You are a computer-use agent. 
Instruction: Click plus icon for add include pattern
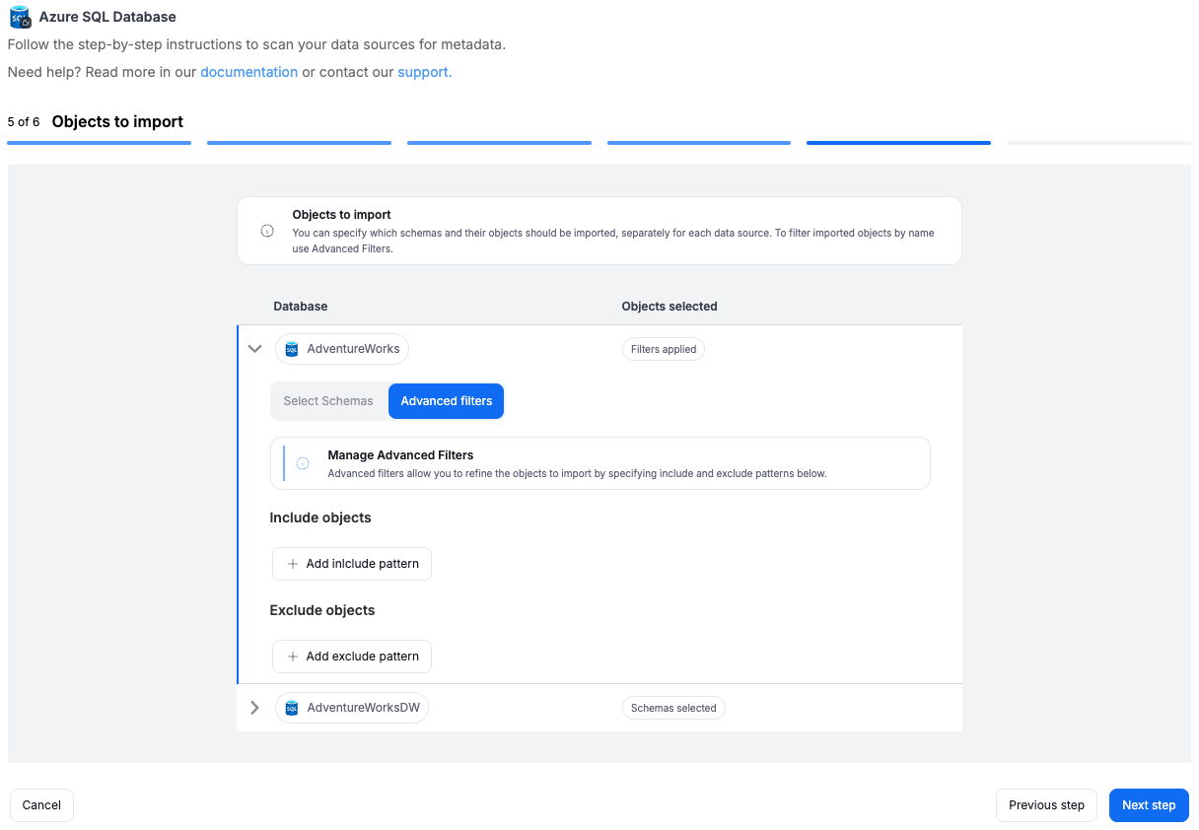tap(293, 564)
